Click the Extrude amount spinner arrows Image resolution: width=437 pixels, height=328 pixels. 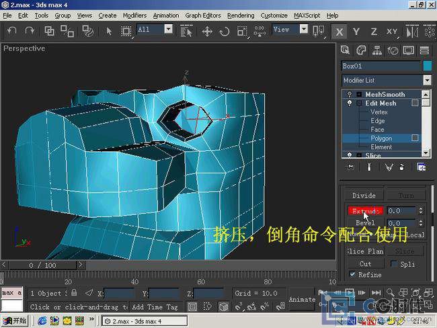coord(421,210)
